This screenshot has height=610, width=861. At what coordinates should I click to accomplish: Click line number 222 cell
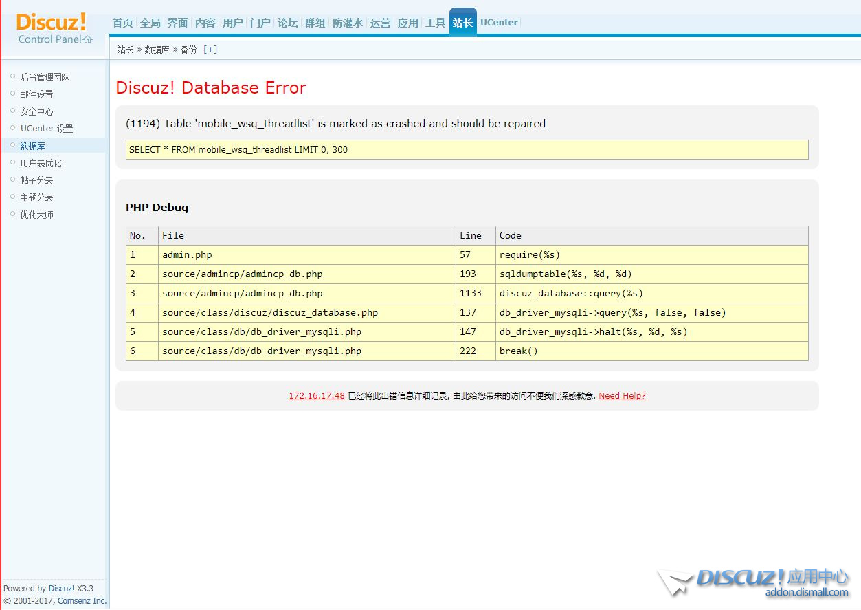click(x=476, y=351)
